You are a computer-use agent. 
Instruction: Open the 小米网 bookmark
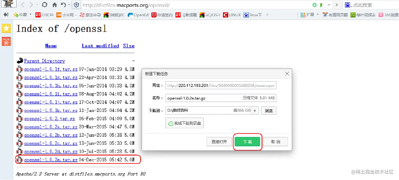[66, 15]
